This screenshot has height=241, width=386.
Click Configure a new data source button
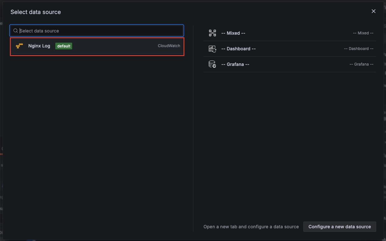[x=340, y=227]
